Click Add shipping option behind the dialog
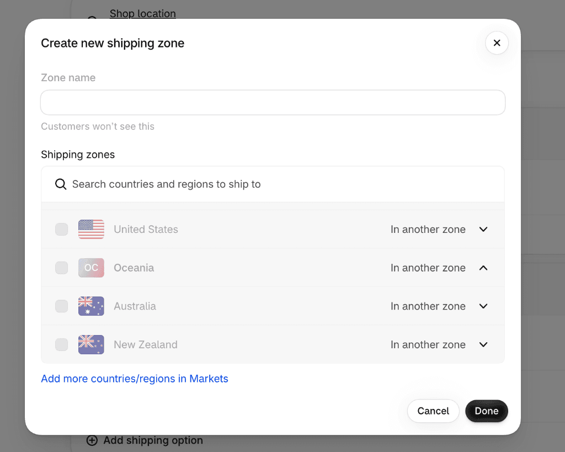565x452 pixels. tap(153, 440)
